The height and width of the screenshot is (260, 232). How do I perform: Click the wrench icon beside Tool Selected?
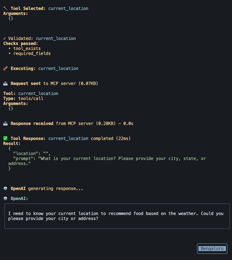point(5,8)
